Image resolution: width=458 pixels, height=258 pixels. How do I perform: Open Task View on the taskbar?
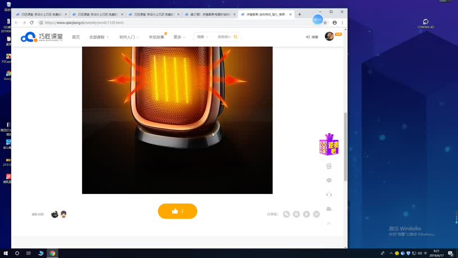[x=28, y=254]
